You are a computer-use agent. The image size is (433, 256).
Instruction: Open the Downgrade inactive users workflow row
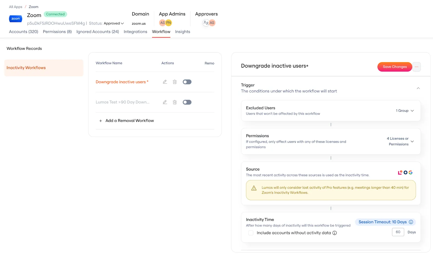(122, 82)
